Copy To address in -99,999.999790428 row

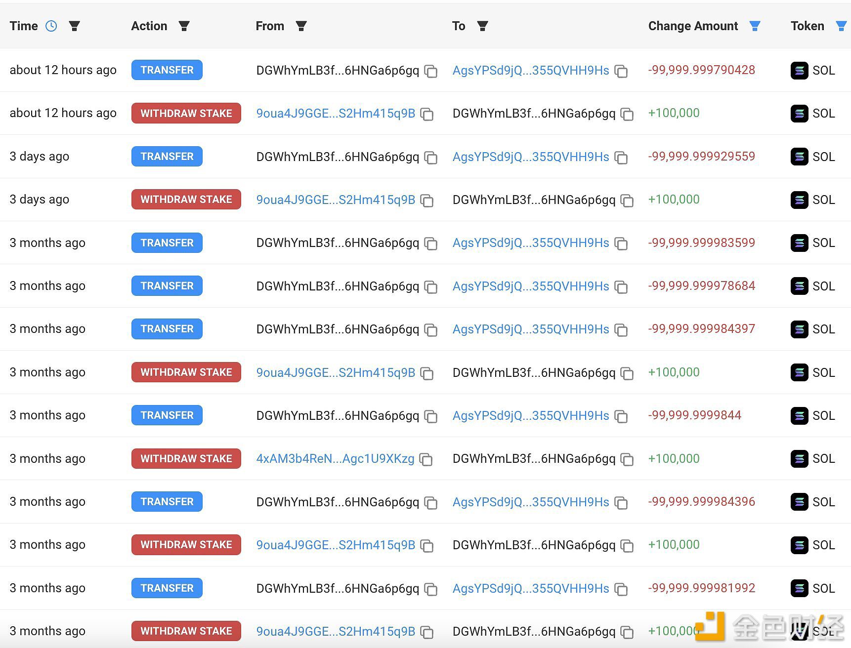621,71
